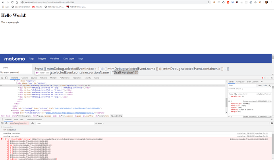Expand the script text/javascript node
Viewport: 274px width, 160px height.
tap(12, 110)
